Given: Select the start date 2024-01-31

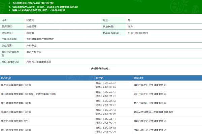Looking at the screenshot, I should click(109, 92).
